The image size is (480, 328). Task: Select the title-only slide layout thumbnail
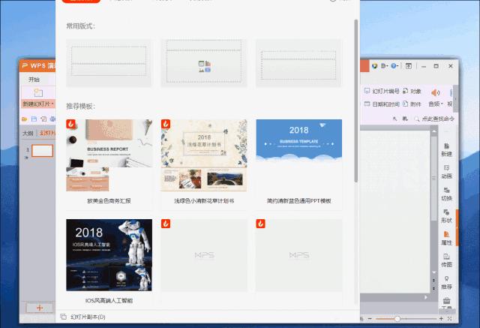[109, 63]
